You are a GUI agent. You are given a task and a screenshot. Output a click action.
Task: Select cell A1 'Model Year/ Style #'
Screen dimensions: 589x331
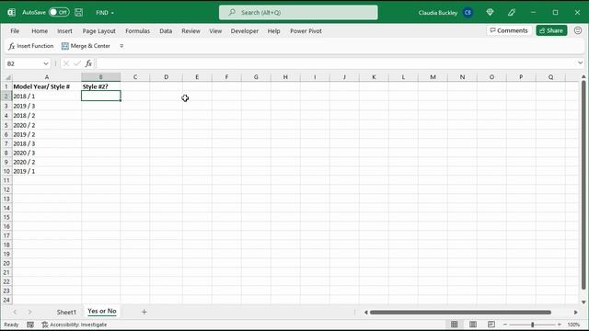pos(47,86)
